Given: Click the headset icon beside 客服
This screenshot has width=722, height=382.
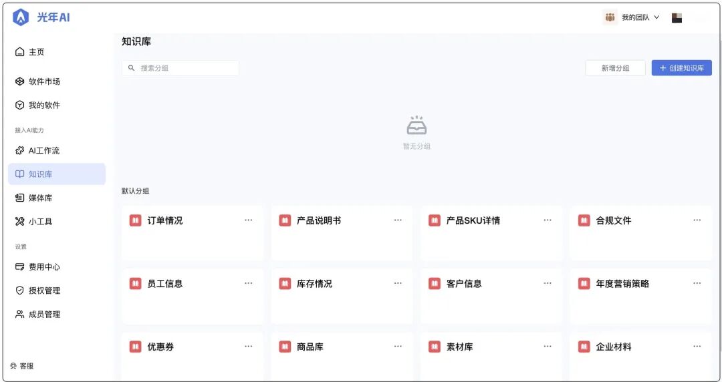Looking at the screenshot, I should coord(13,367).
